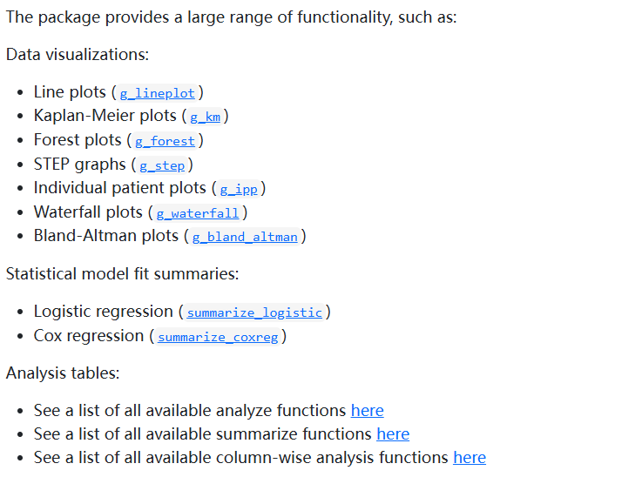Click the summarize_coxreg link
Image resolution: width=642 pixels, height=477 pixels.
tap(218, 337)
